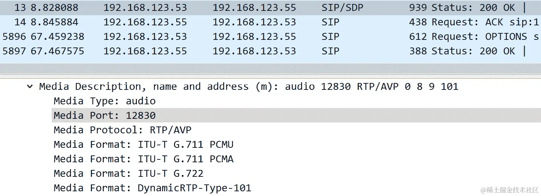Click Media Description header line text
Screen dimensions: 541x196
tap(248, 87)
